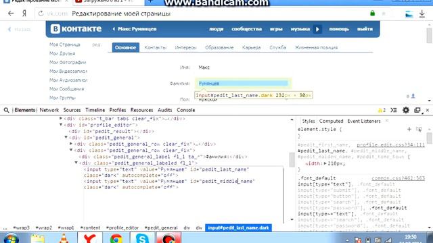Open the Sources panel
Screen dimensions: 433x243
pyautogui.click(x=72, y=110)
